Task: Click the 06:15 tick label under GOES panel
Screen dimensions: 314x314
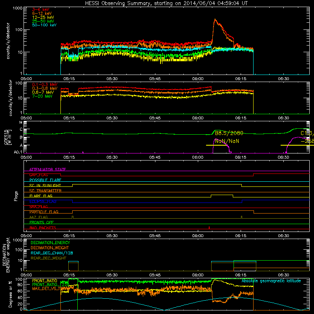Action: [241, 157]
